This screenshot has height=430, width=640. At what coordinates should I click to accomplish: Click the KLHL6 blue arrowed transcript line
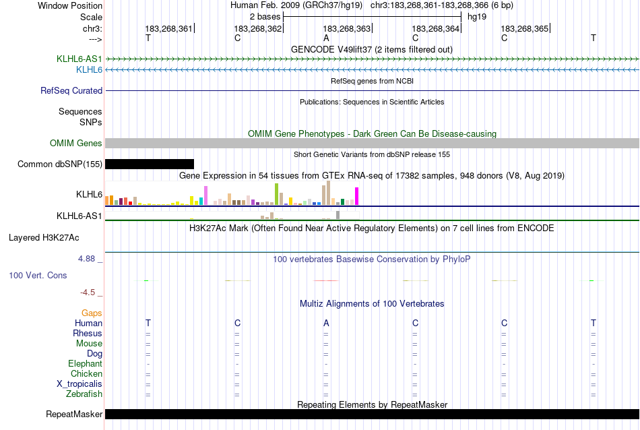[373, 70]
